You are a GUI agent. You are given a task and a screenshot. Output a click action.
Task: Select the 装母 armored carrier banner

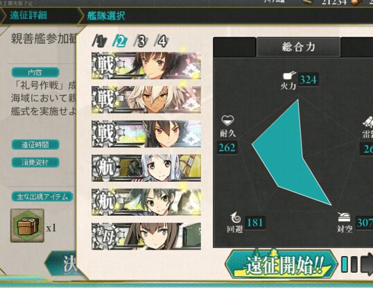146,236
